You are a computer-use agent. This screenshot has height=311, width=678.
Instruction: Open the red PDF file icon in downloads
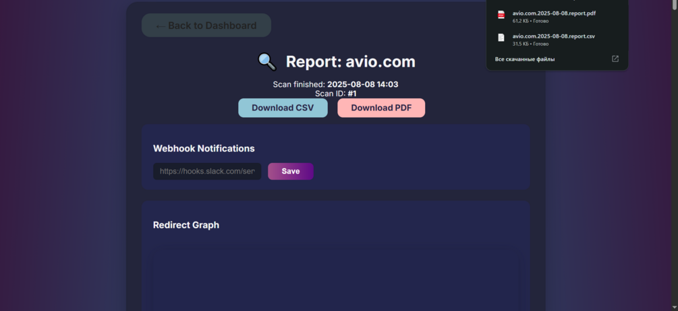click(x=501, y=15)
